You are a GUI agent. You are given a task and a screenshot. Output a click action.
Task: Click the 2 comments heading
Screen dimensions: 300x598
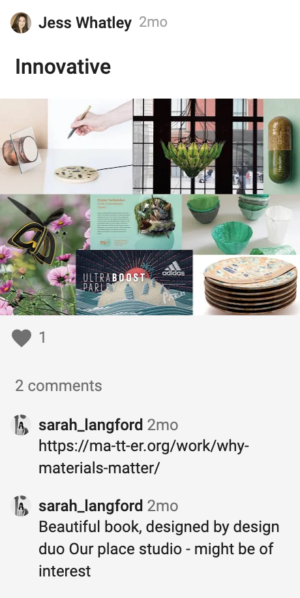pyautogui.click(x=58, y=386)
